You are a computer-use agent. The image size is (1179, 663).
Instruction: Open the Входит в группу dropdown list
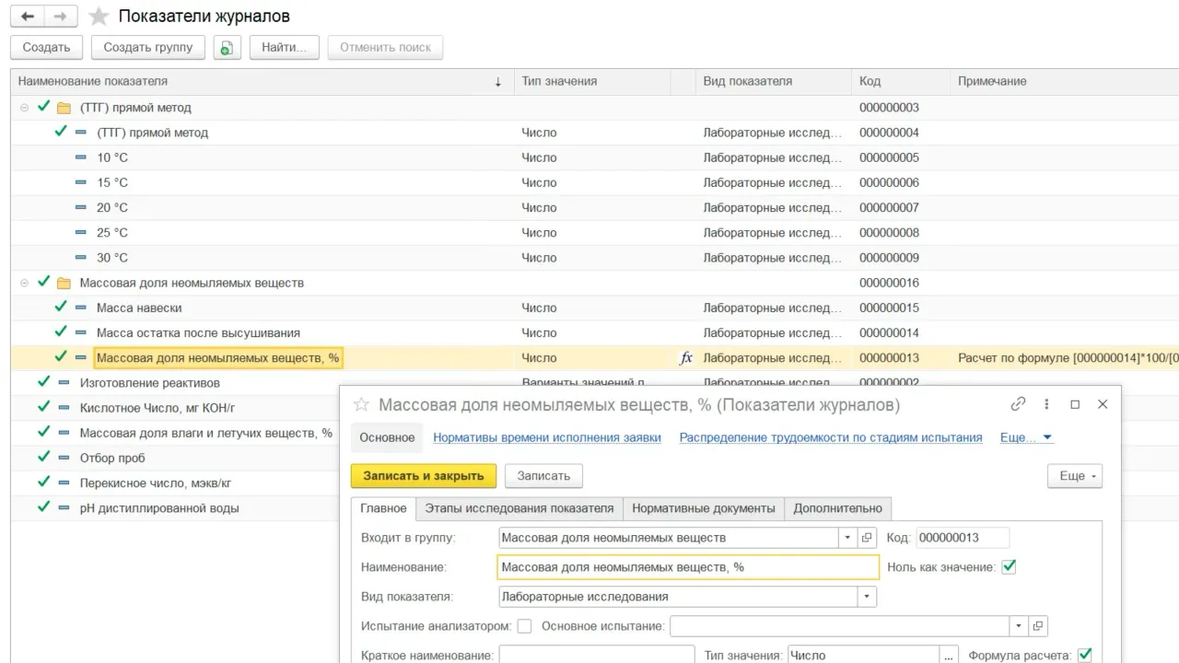847,538
